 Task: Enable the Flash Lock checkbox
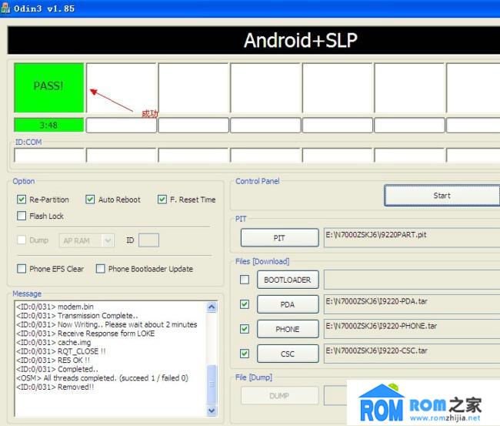(22, 216)
